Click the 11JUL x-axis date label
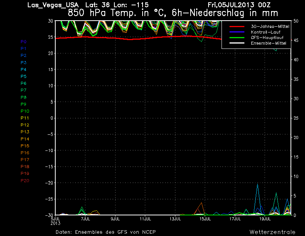The width and height of the screenshot is (305, 236). click(x=145, y=219)
